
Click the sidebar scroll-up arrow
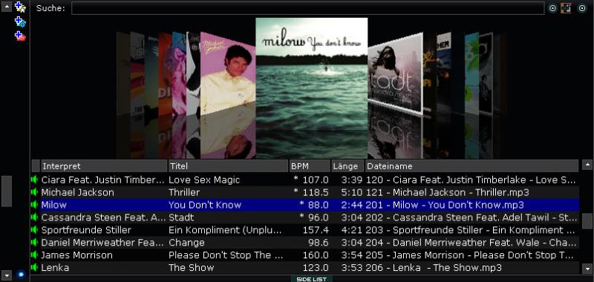click(7, 7)
